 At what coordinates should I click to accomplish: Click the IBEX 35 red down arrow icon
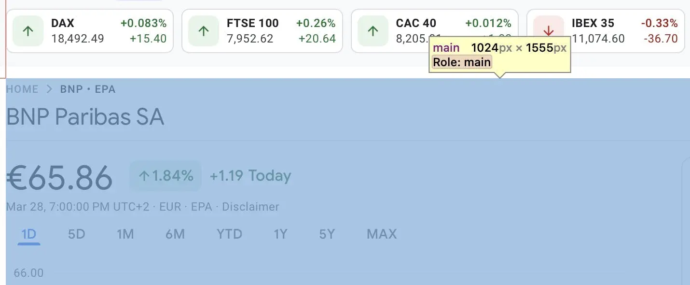[x=548, y=31]
